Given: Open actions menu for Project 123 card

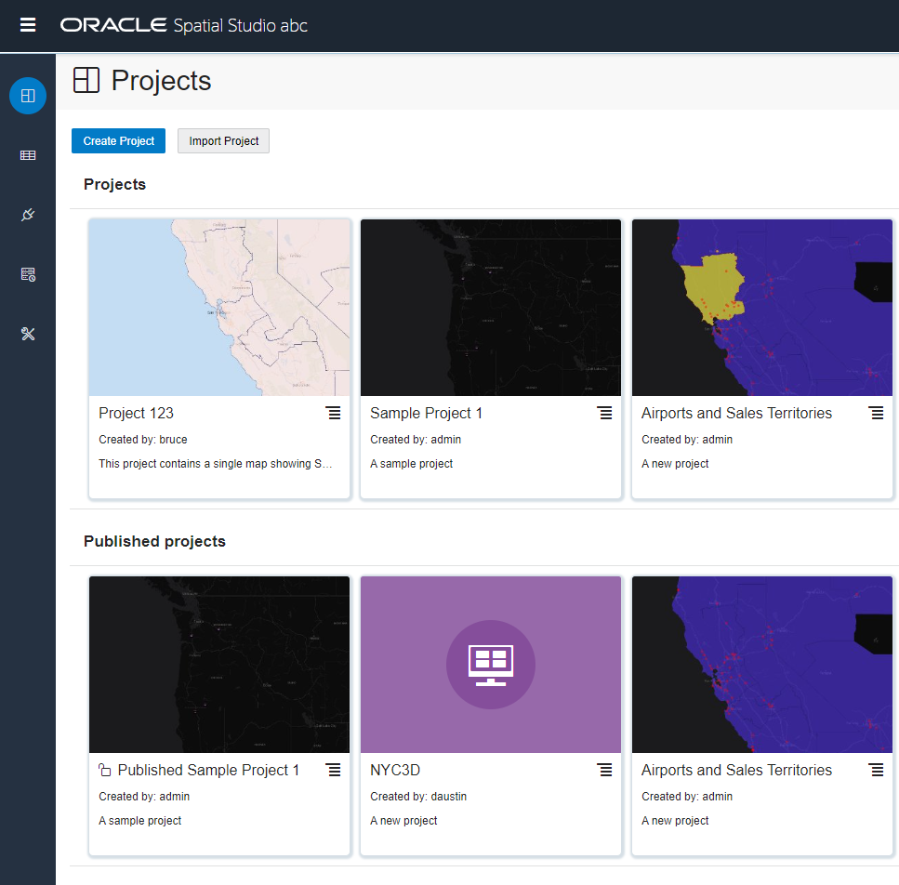Looking at the screenshot, I should coord(333,413).
